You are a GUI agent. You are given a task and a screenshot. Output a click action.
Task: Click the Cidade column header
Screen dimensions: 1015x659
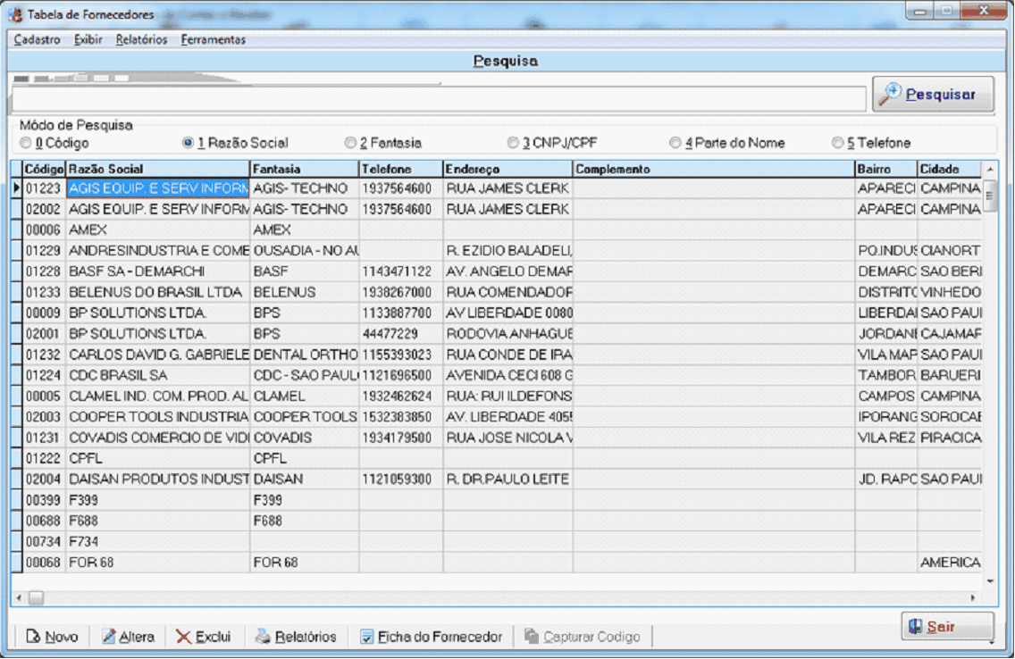(947, 169)
